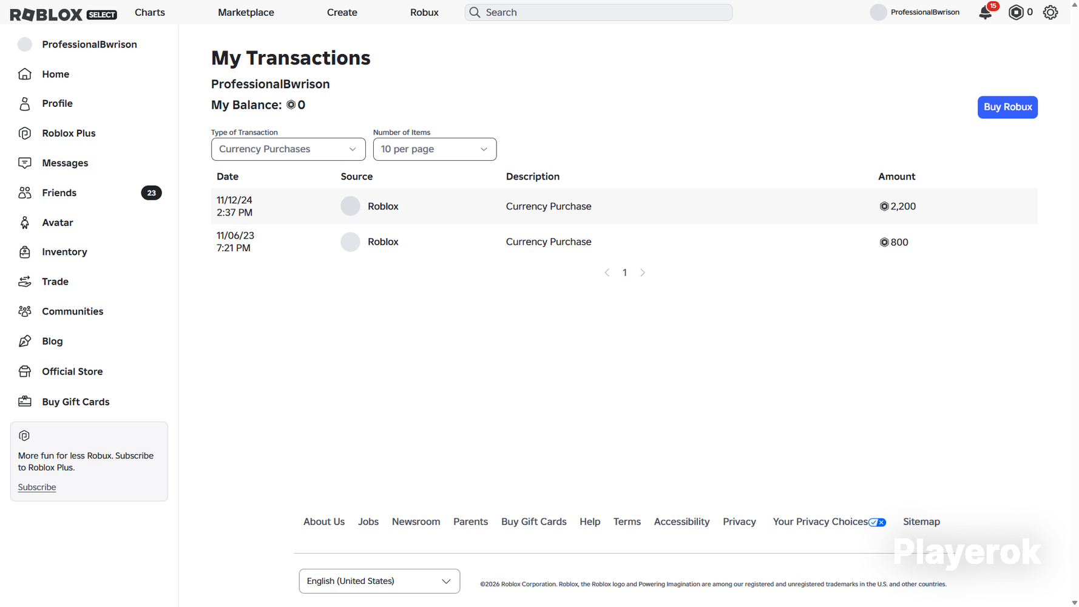1079x607 pixels.
Task: Open the Help footer link
Action: pyautogui.click(x=590, y=522)
